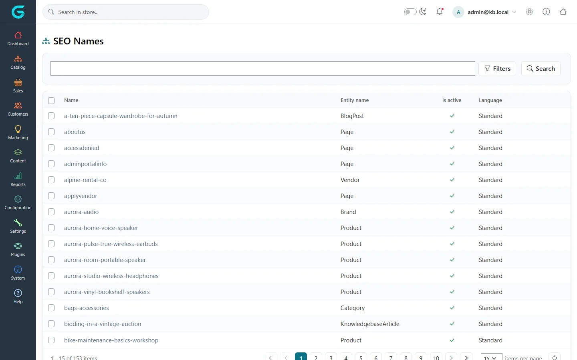The width and height of the screenshot is (577, 360).
Task: Open the Settings wrench menu
Action: coord(18,226)
